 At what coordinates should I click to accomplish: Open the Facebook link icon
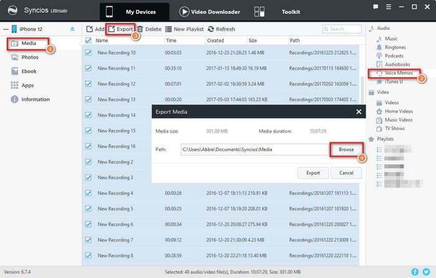point(415,272)
